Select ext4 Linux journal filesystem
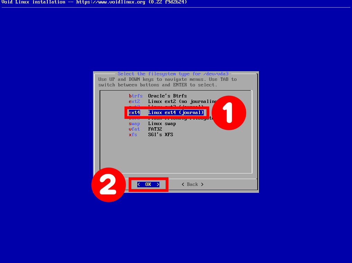The image size is (352, 263). (166, 112)
